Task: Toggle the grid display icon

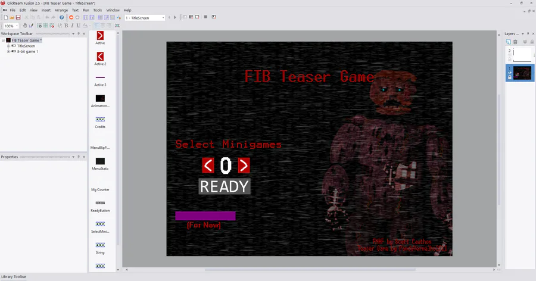Action: coord(45,26)
